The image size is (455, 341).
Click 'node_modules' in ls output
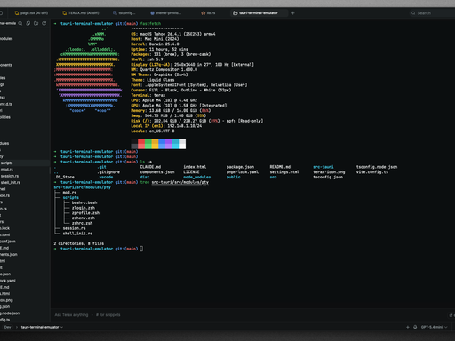pyautogui.click(x=197, y=177)
